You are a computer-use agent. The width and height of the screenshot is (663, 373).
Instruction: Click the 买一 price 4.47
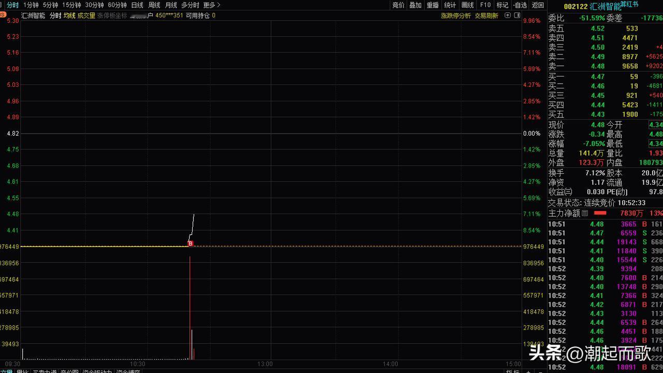click(x=597, y=77)
